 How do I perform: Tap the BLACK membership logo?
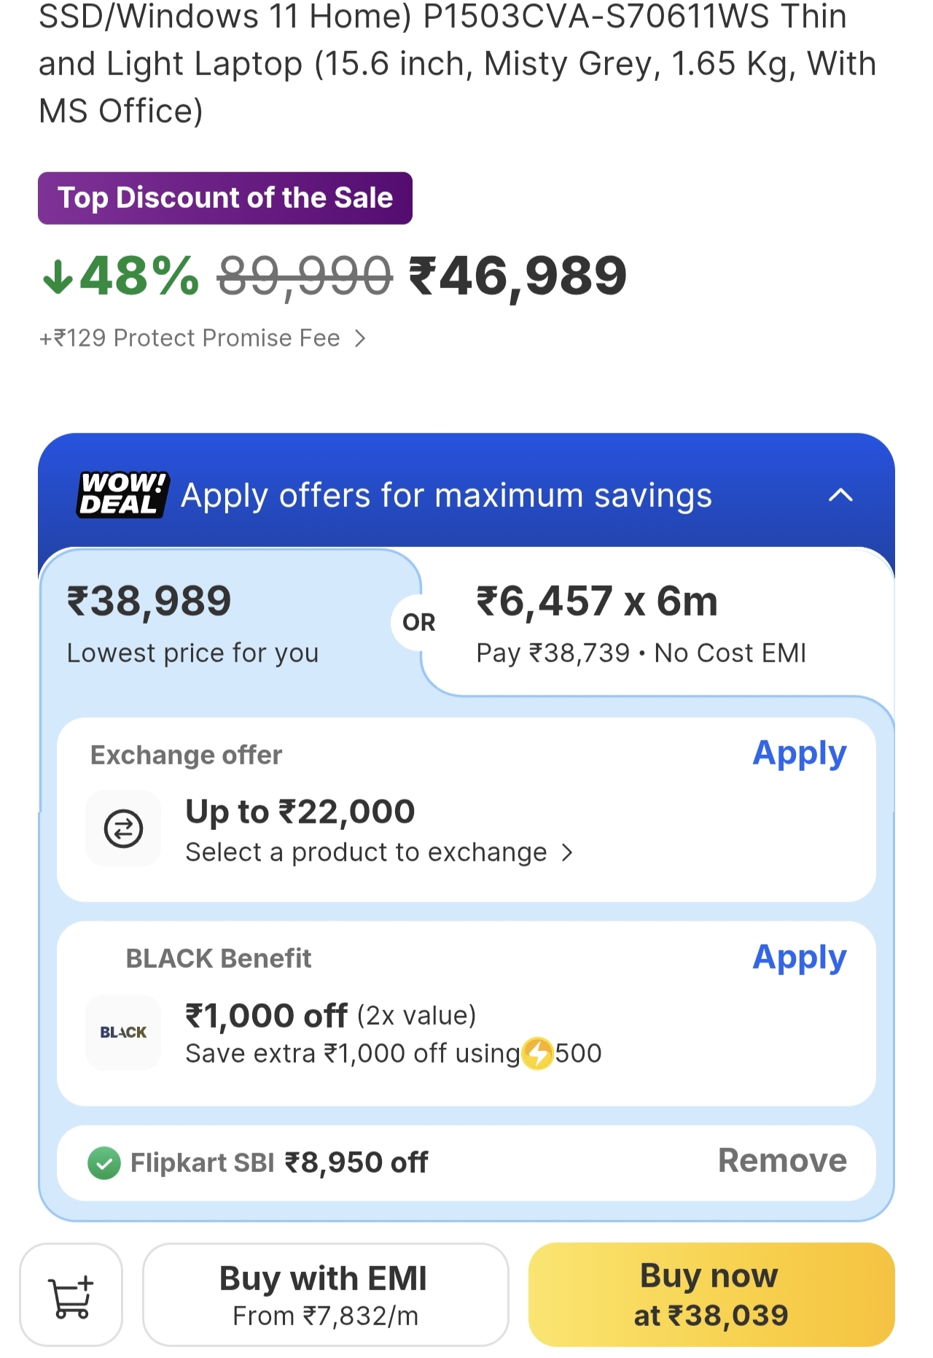click(x=123, y=1032)
